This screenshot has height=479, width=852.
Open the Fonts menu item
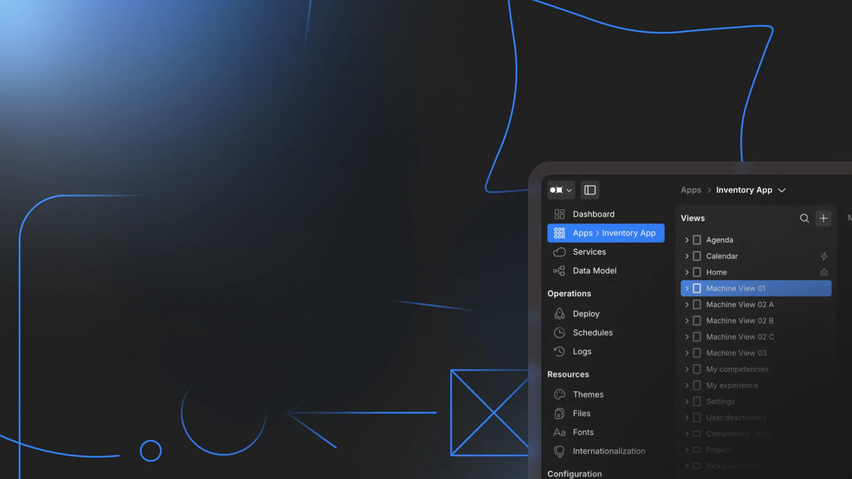[x=583, y=432]
